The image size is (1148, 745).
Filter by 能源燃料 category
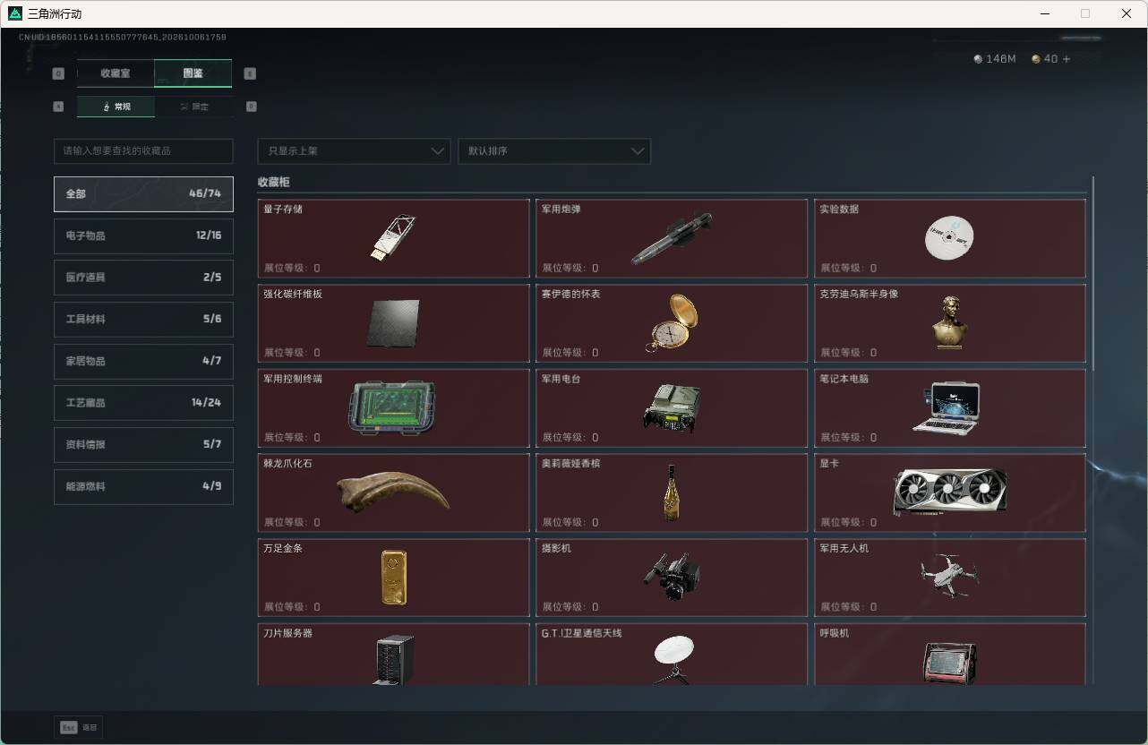143,486
